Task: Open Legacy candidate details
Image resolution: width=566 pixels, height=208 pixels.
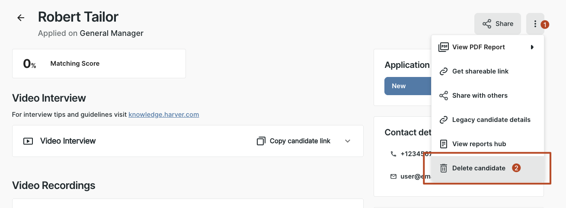Action: (x=491, y=120)
